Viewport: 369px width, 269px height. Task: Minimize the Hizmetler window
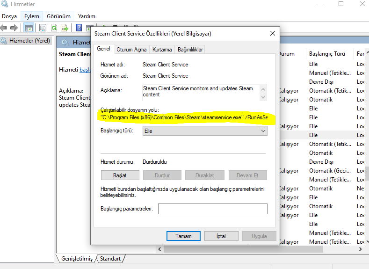320,4
